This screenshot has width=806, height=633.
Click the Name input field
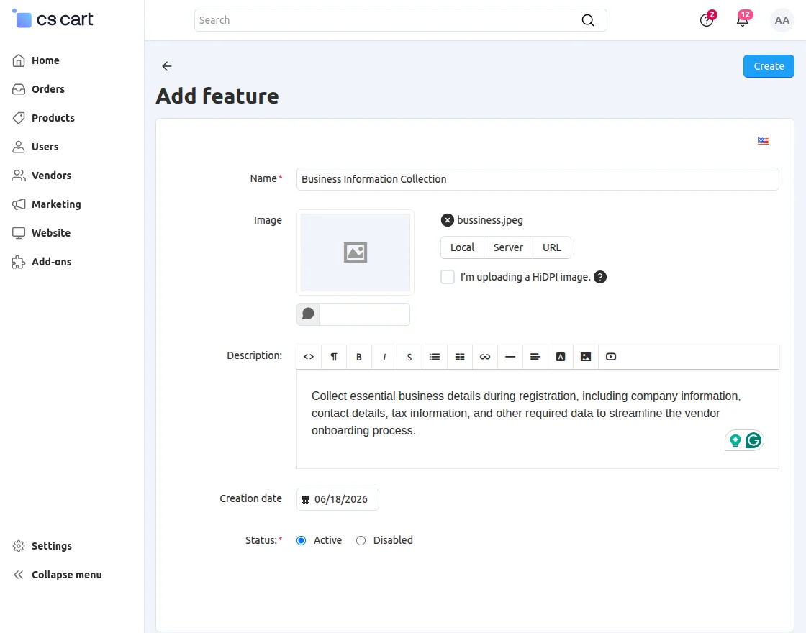pos(537,179)
